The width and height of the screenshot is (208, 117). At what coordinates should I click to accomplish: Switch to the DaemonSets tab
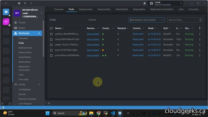[104, 9]
